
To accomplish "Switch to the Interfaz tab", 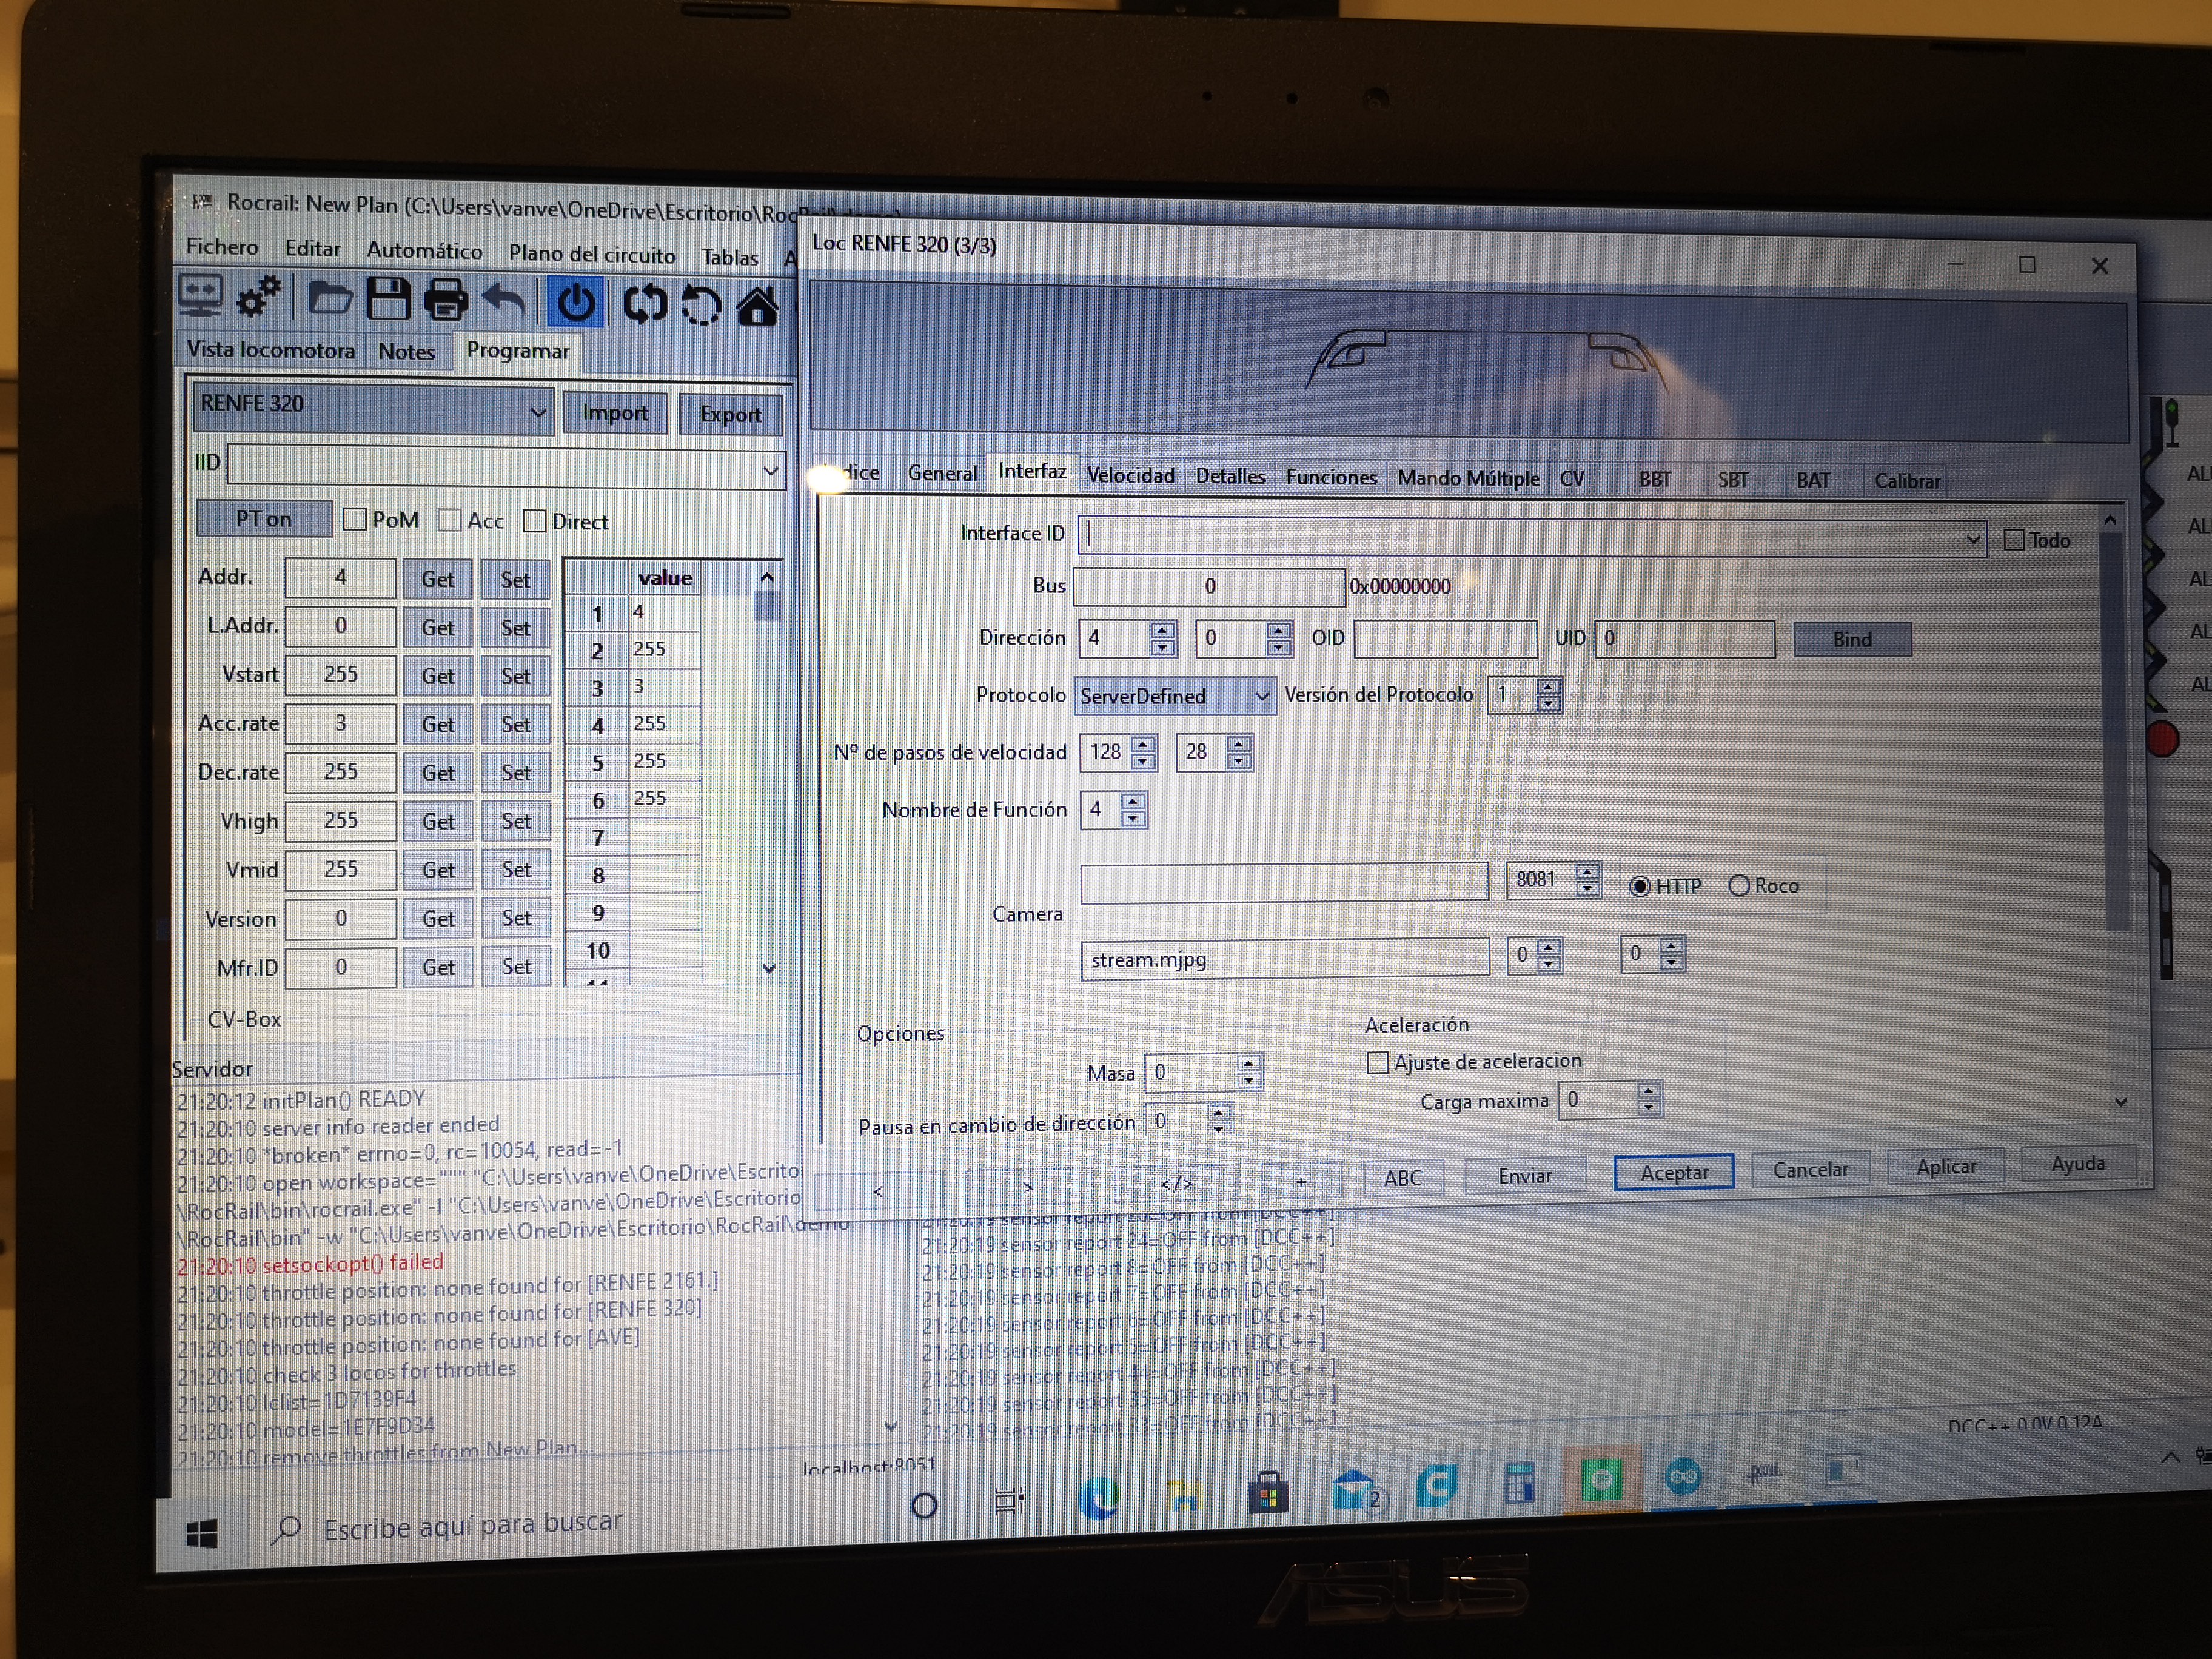I will (x=1032, y=471).
